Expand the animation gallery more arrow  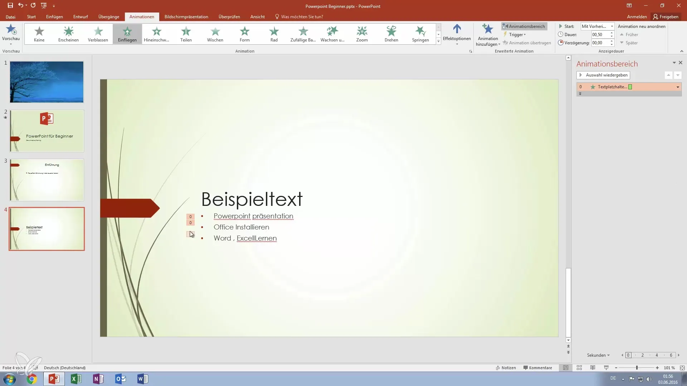pos(438,42)
